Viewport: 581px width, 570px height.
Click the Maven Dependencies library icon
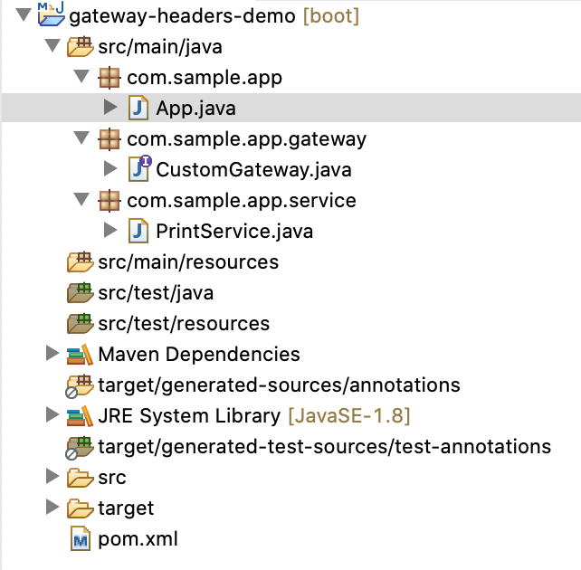click(80, 355)
